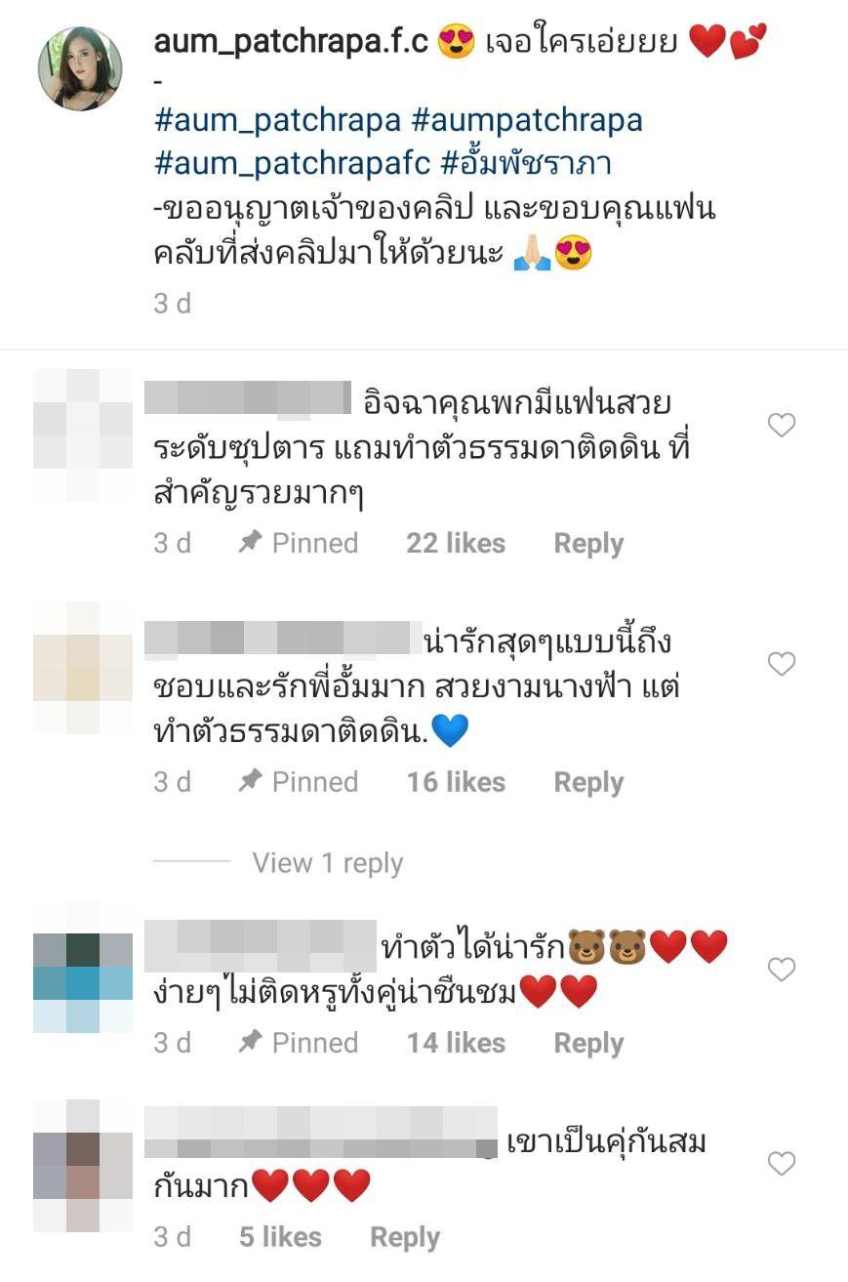Screen dimensions: 848x1282
Task: Reply to the 22 likes comment
Action: click(588, 544)
